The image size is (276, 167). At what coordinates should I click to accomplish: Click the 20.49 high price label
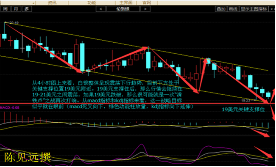[x=14, y=23]
